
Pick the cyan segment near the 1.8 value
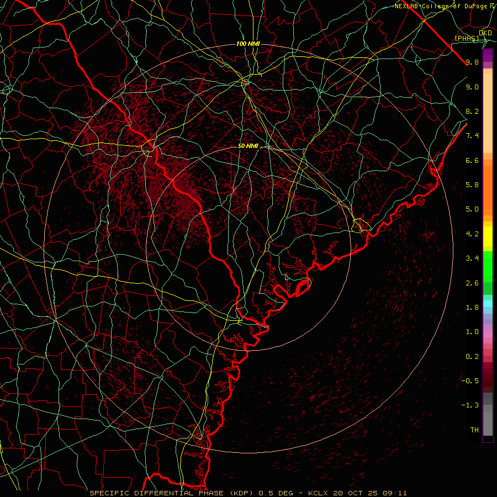click(488, 304)
